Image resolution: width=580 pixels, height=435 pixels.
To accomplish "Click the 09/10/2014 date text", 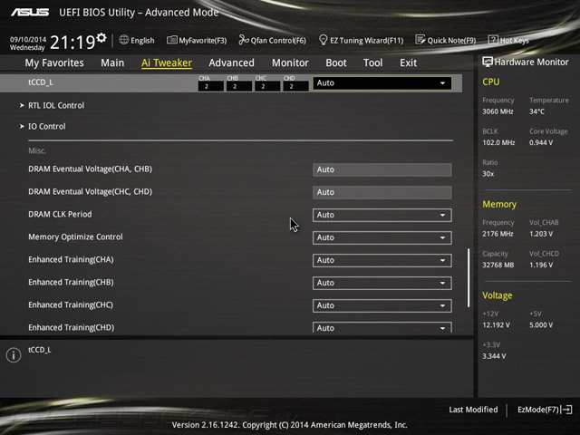I will click(28, 39).
